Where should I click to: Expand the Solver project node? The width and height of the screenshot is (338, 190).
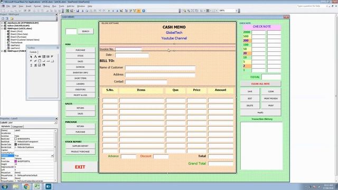point(2,25)
